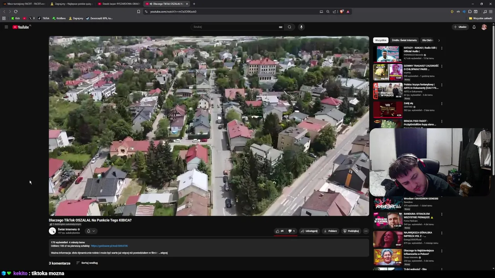Click the Utwórz create button
Image resolution: width=495 pixels, height=278 pixels.
point(460,27)
